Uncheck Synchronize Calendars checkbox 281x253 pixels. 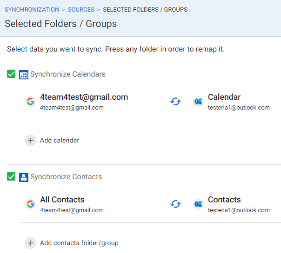click(x=12, y=74)
